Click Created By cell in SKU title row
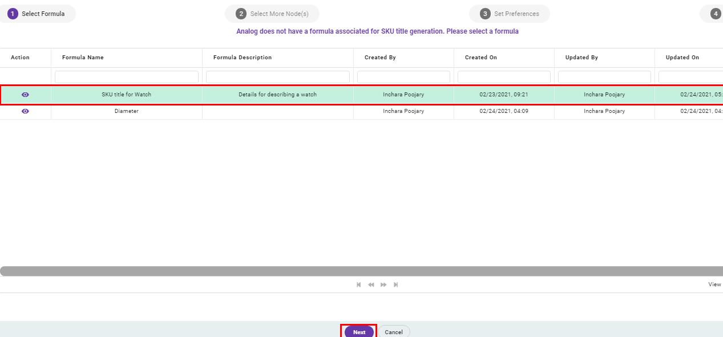Image resolution: width=723 pixels, height=337 pixels. click(403, 95)
